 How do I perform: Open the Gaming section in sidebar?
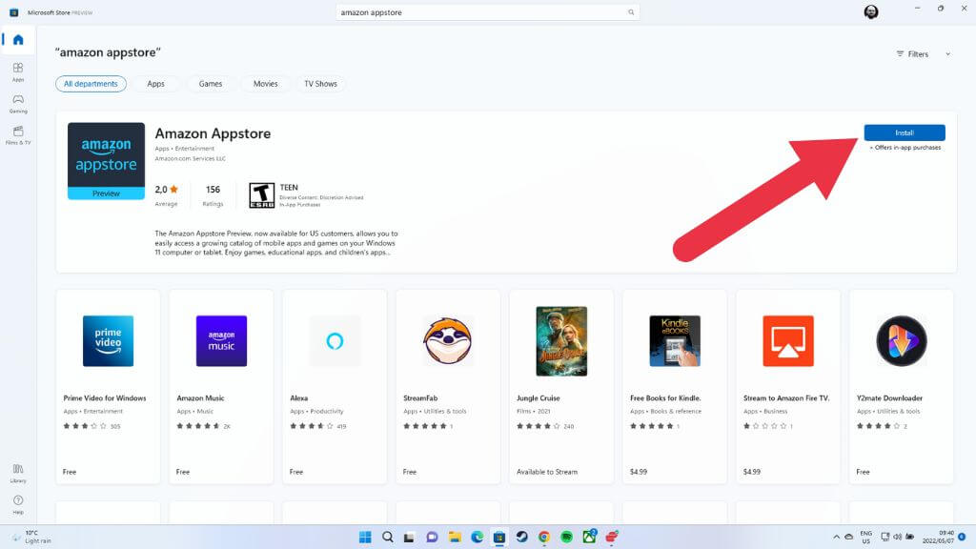click(x=18, y=103)
